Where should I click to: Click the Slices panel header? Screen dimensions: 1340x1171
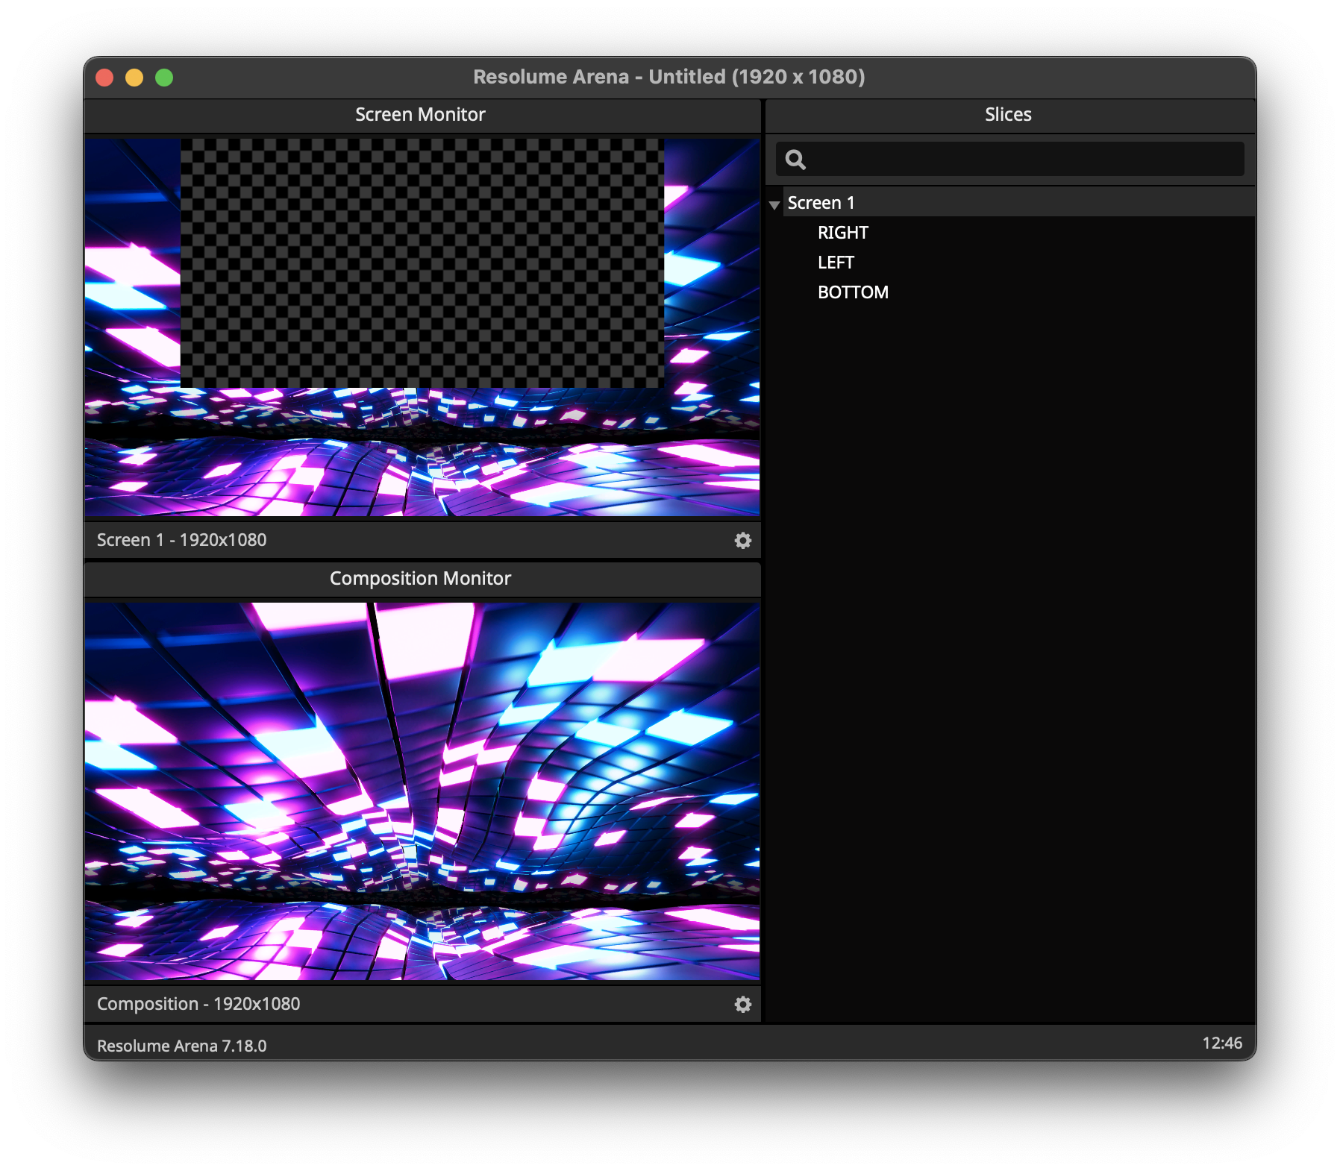tap(1007, 115)
